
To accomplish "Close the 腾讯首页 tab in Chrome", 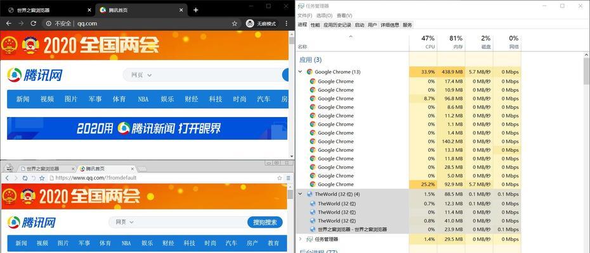I will [x=181, y=10].
